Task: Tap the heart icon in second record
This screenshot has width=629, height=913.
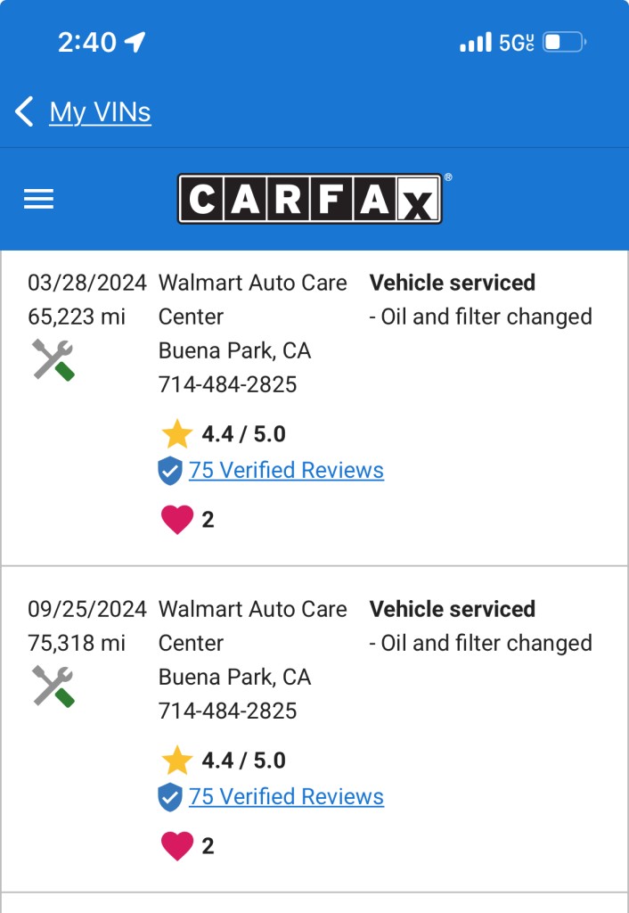Action: (x=177, y=845)
